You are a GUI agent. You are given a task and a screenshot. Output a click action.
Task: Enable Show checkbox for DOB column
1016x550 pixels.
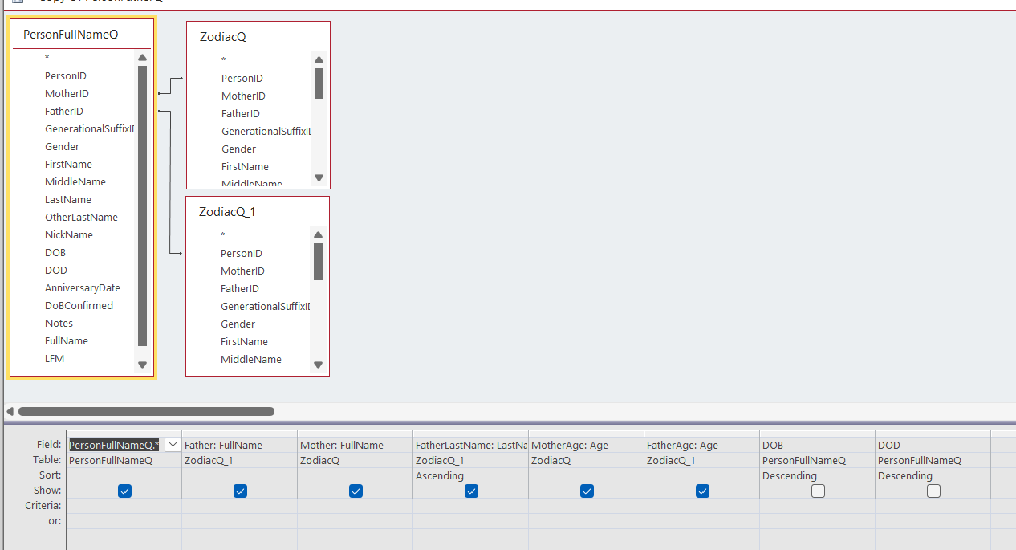point(818,491)
